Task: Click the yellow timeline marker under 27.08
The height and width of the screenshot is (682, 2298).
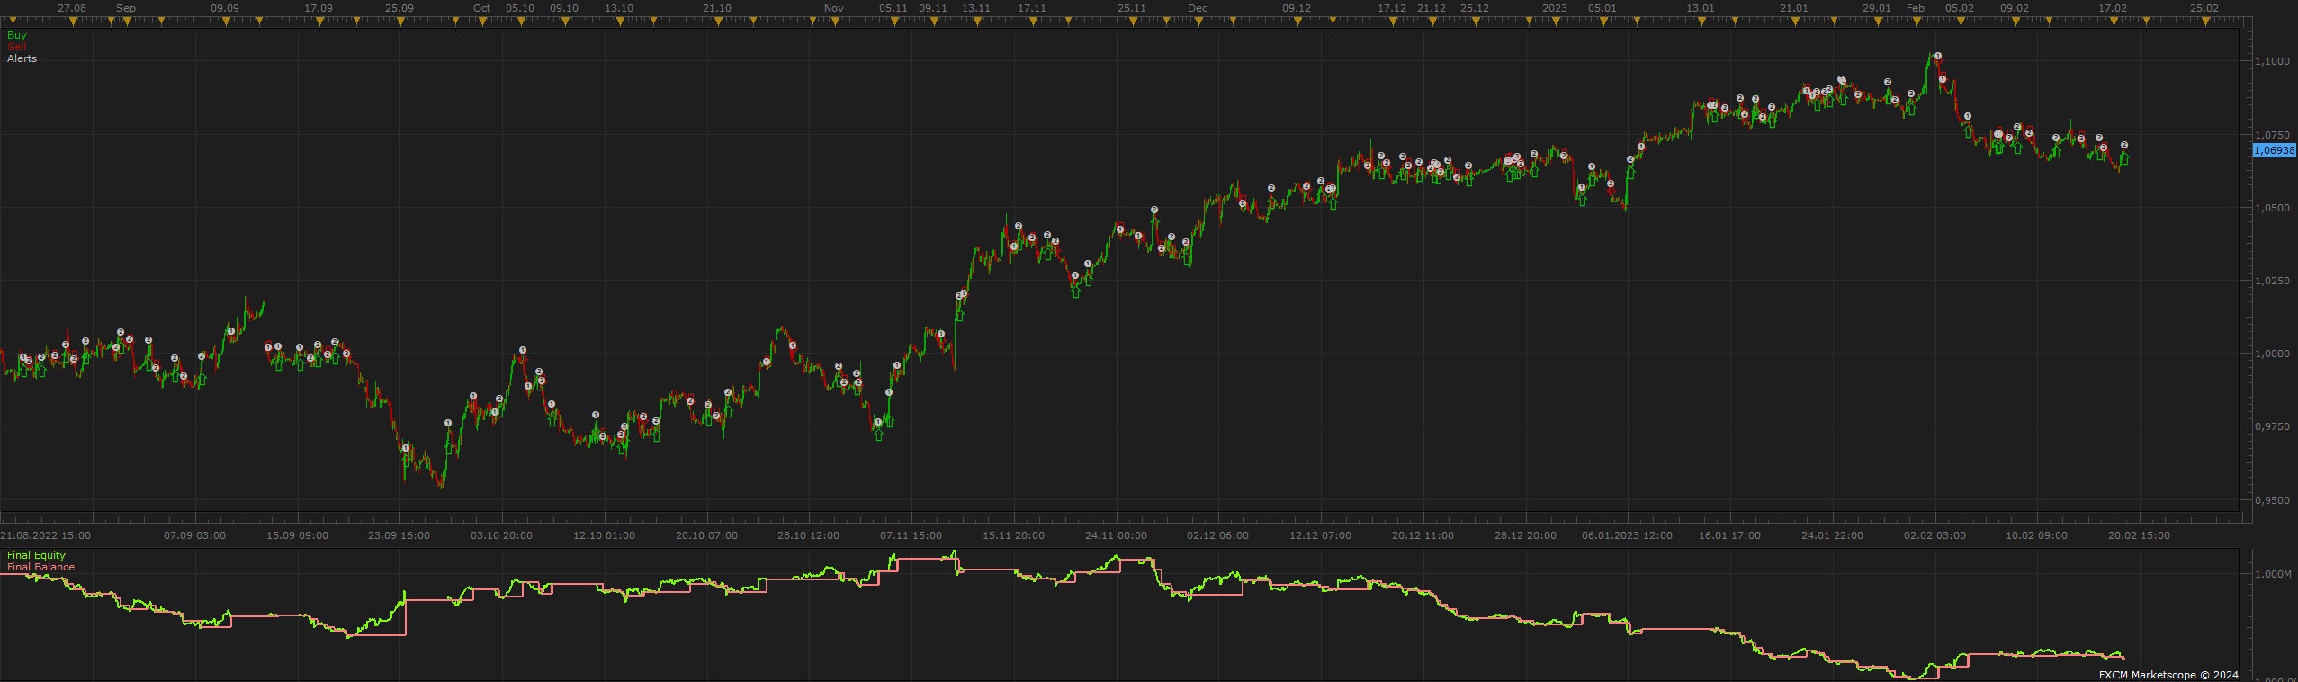Action: [72, 22]
